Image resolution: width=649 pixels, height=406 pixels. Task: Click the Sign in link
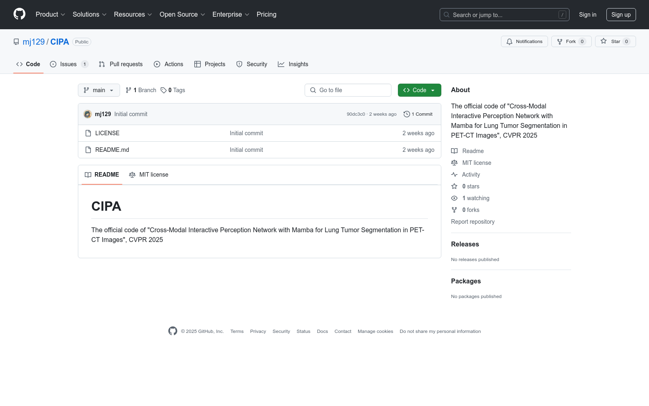[x=588, y=15]
